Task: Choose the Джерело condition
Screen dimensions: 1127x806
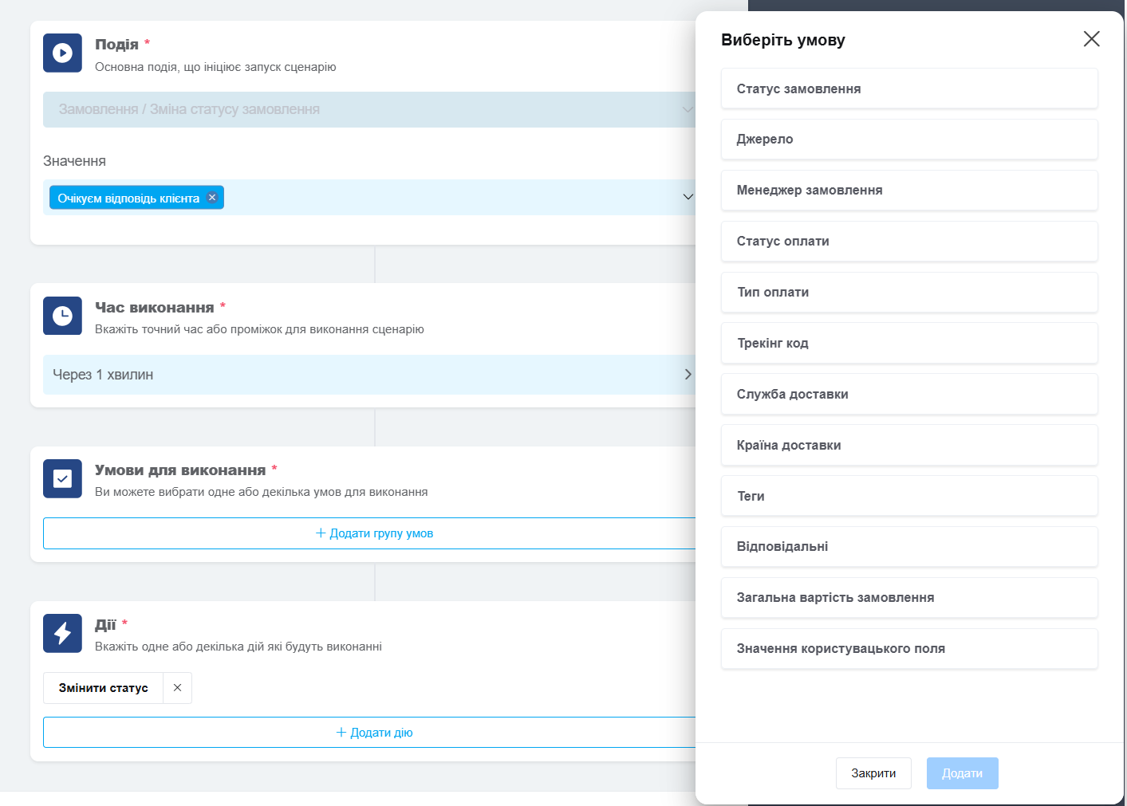Action: [909, 140]
